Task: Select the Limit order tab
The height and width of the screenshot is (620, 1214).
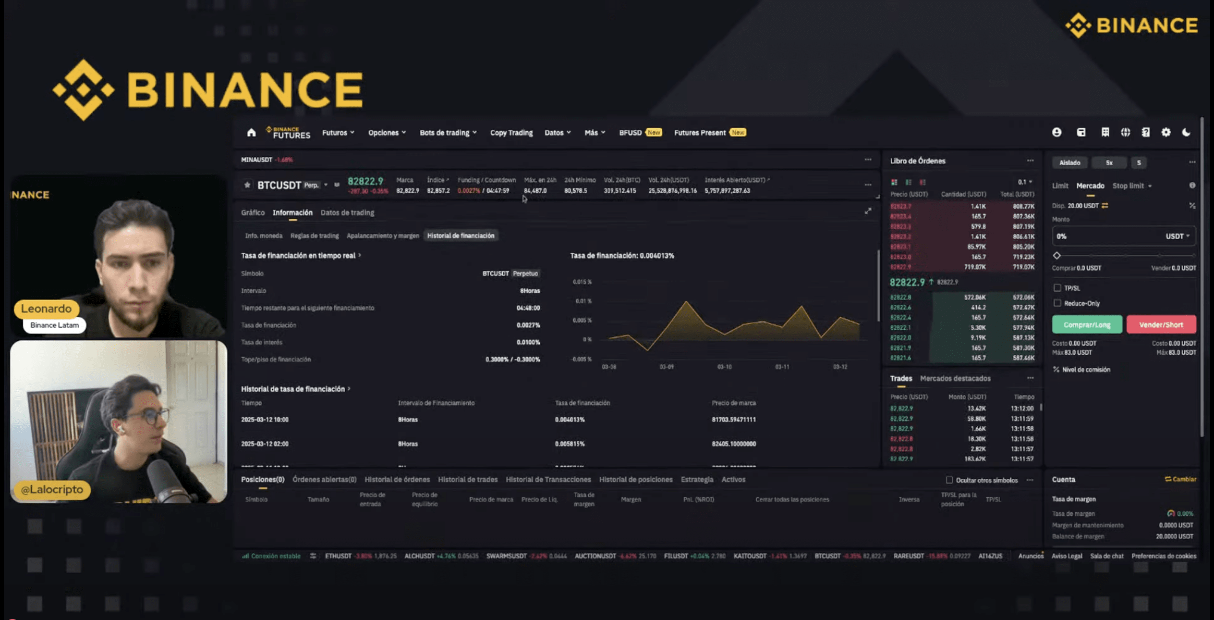Action: click(x=1060, y=185)
